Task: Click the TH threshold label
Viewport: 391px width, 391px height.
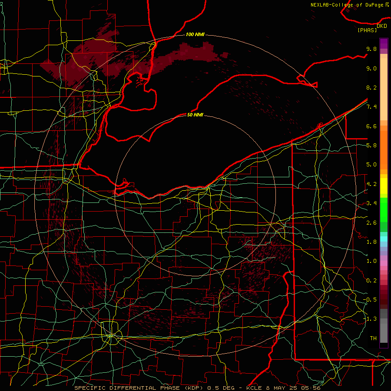Action: click(373, 338)
